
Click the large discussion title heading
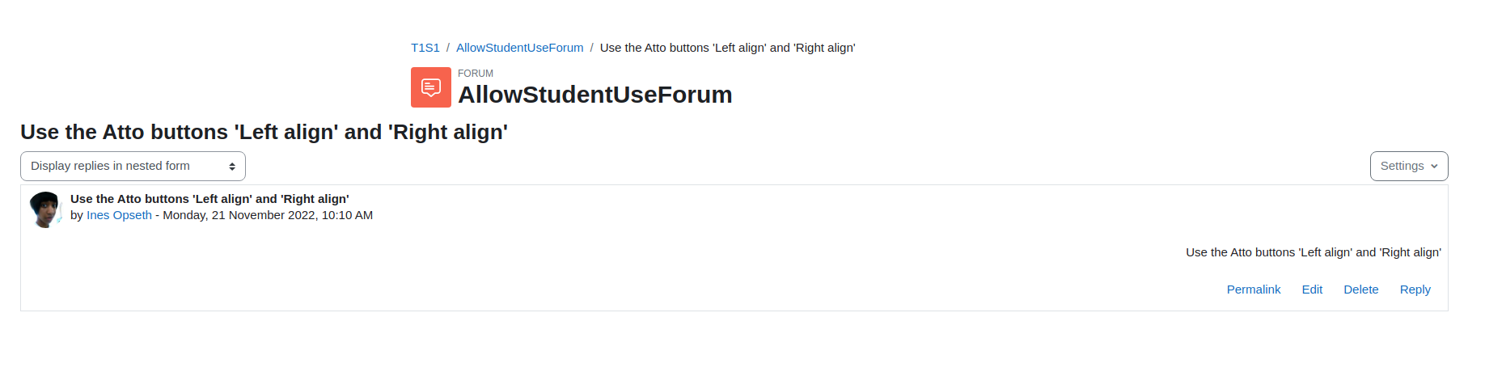pyautogui.click(x=264, y=132)
